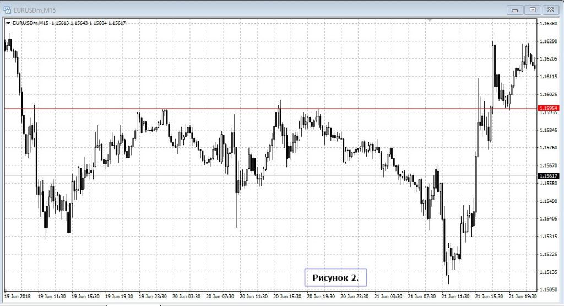The width and height of the screenshot is (564, 306).
Task: Click the triangle arrow before EURUSDm,M15 label
Action: point(8,23)
